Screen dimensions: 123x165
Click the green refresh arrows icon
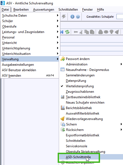click(x=67, y=32)
